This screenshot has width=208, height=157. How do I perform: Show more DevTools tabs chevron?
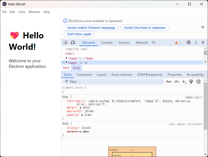(x=153, y=42)
